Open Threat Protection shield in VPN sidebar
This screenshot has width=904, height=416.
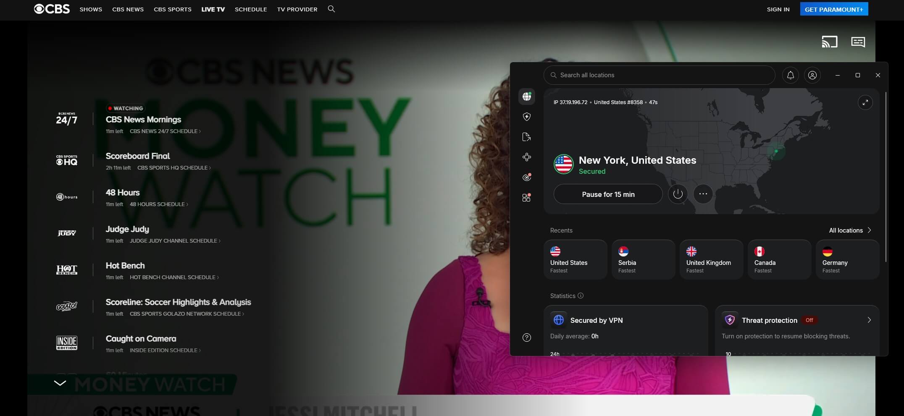[527, 117]
